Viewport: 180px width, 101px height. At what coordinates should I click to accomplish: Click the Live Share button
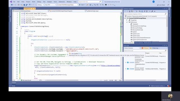pos(161,5)
